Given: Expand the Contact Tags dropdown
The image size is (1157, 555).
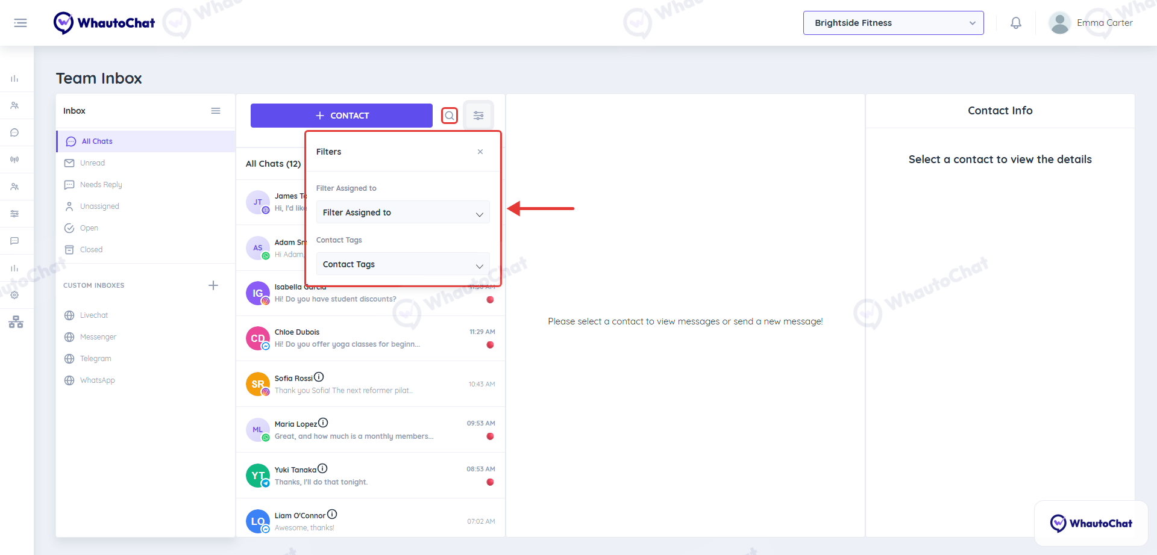Looking at the screenshot, I should pyautogui.click(x=403, y=264).
